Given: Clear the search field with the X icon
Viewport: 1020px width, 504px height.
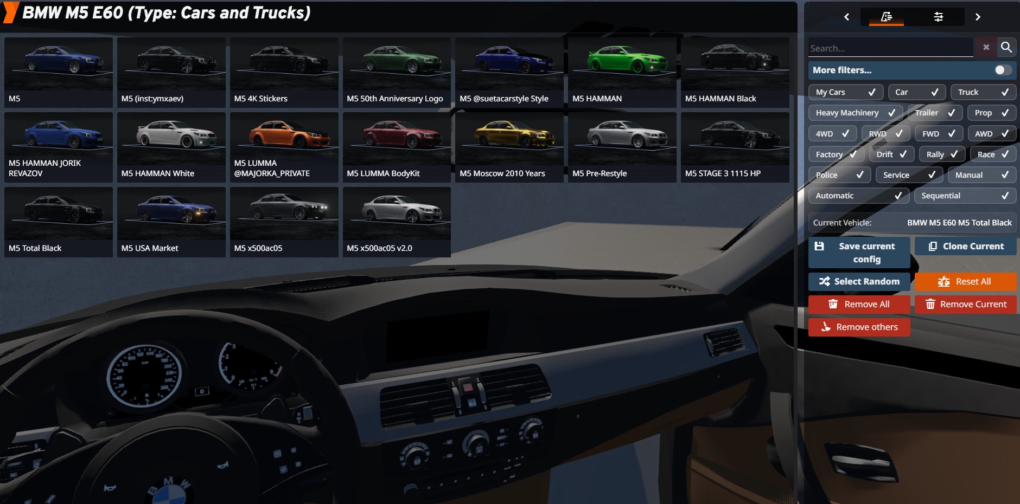Looking at the screenshot, I should 986,48.
